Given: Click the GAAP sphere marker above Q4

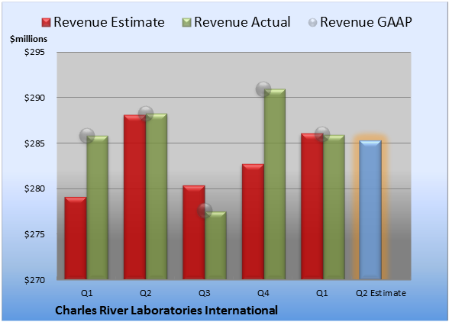Looking at the screenshot, I should point(263,89).
